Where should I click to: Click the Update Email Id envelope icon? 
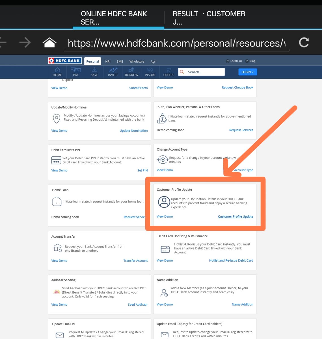click(x=60, y=335)
